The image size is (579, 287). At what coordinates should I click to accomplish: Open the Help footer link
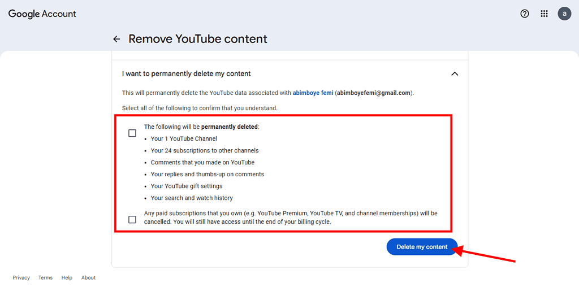tap(67, 277)
